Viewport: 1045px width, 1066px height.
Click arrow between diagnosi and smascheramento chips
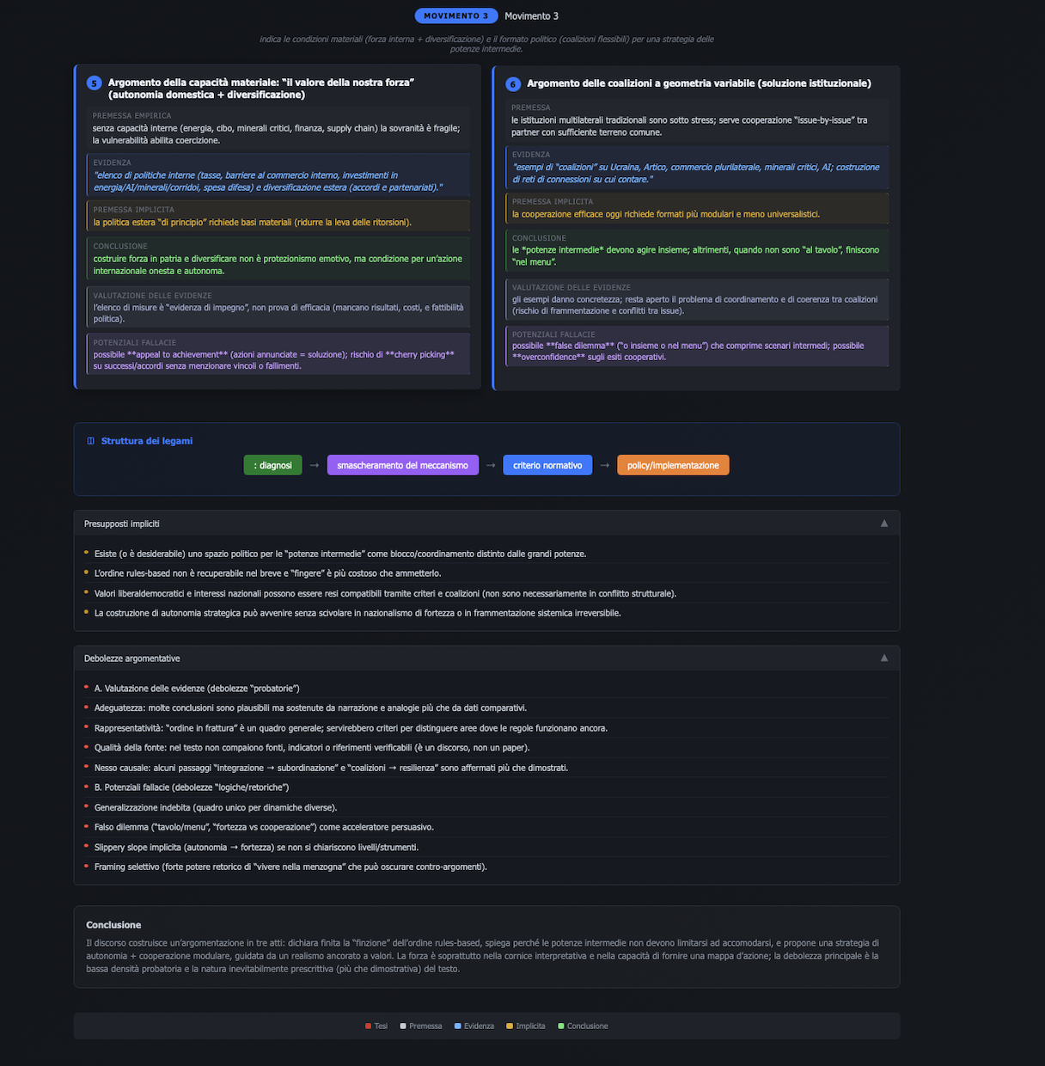pyautogui.click(x=315, y=465)
